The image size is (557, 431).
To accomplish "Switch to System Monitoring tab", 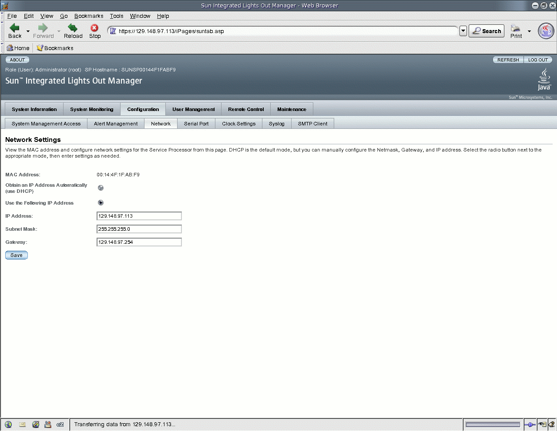I will click(92, 109).
